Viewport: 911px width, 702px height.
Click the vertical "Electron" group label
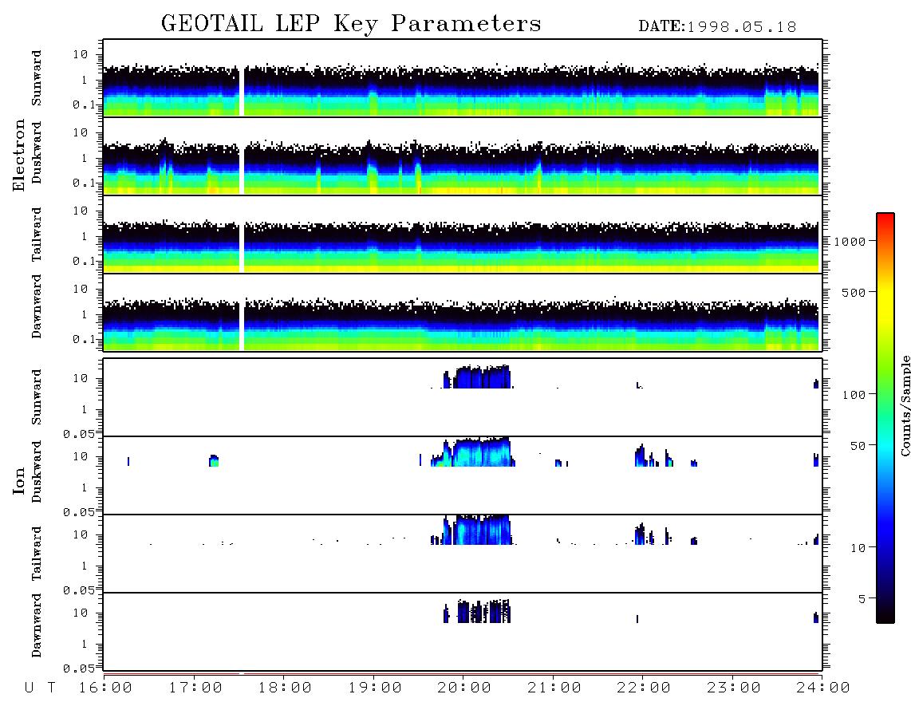click(x=19, y=155)
